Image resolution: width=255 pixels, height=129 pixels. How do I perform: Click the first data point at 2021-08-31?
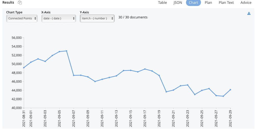(x=24, y=68)
